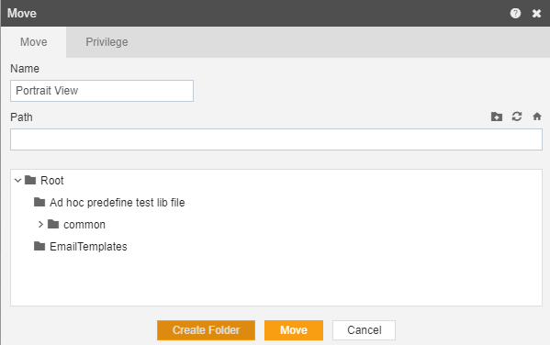Open help via question mark icon
The height and width of the screenshot is (345, 550).
point(515,14)
